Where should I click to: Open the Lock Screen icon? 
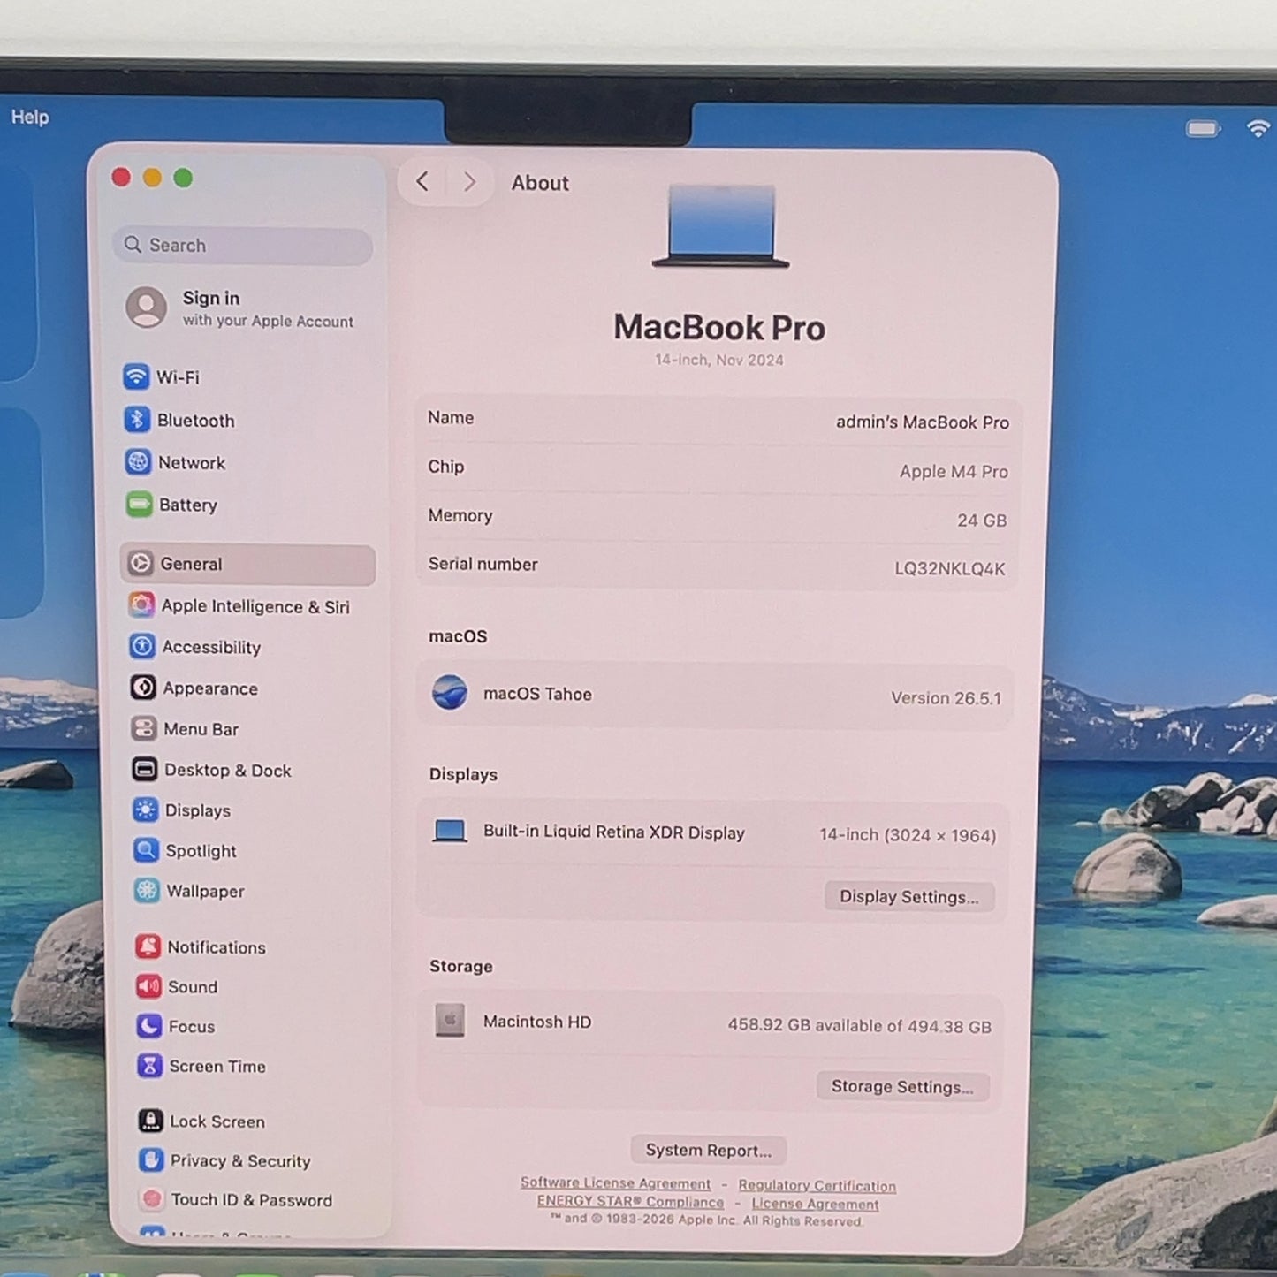coord(151,1121)
